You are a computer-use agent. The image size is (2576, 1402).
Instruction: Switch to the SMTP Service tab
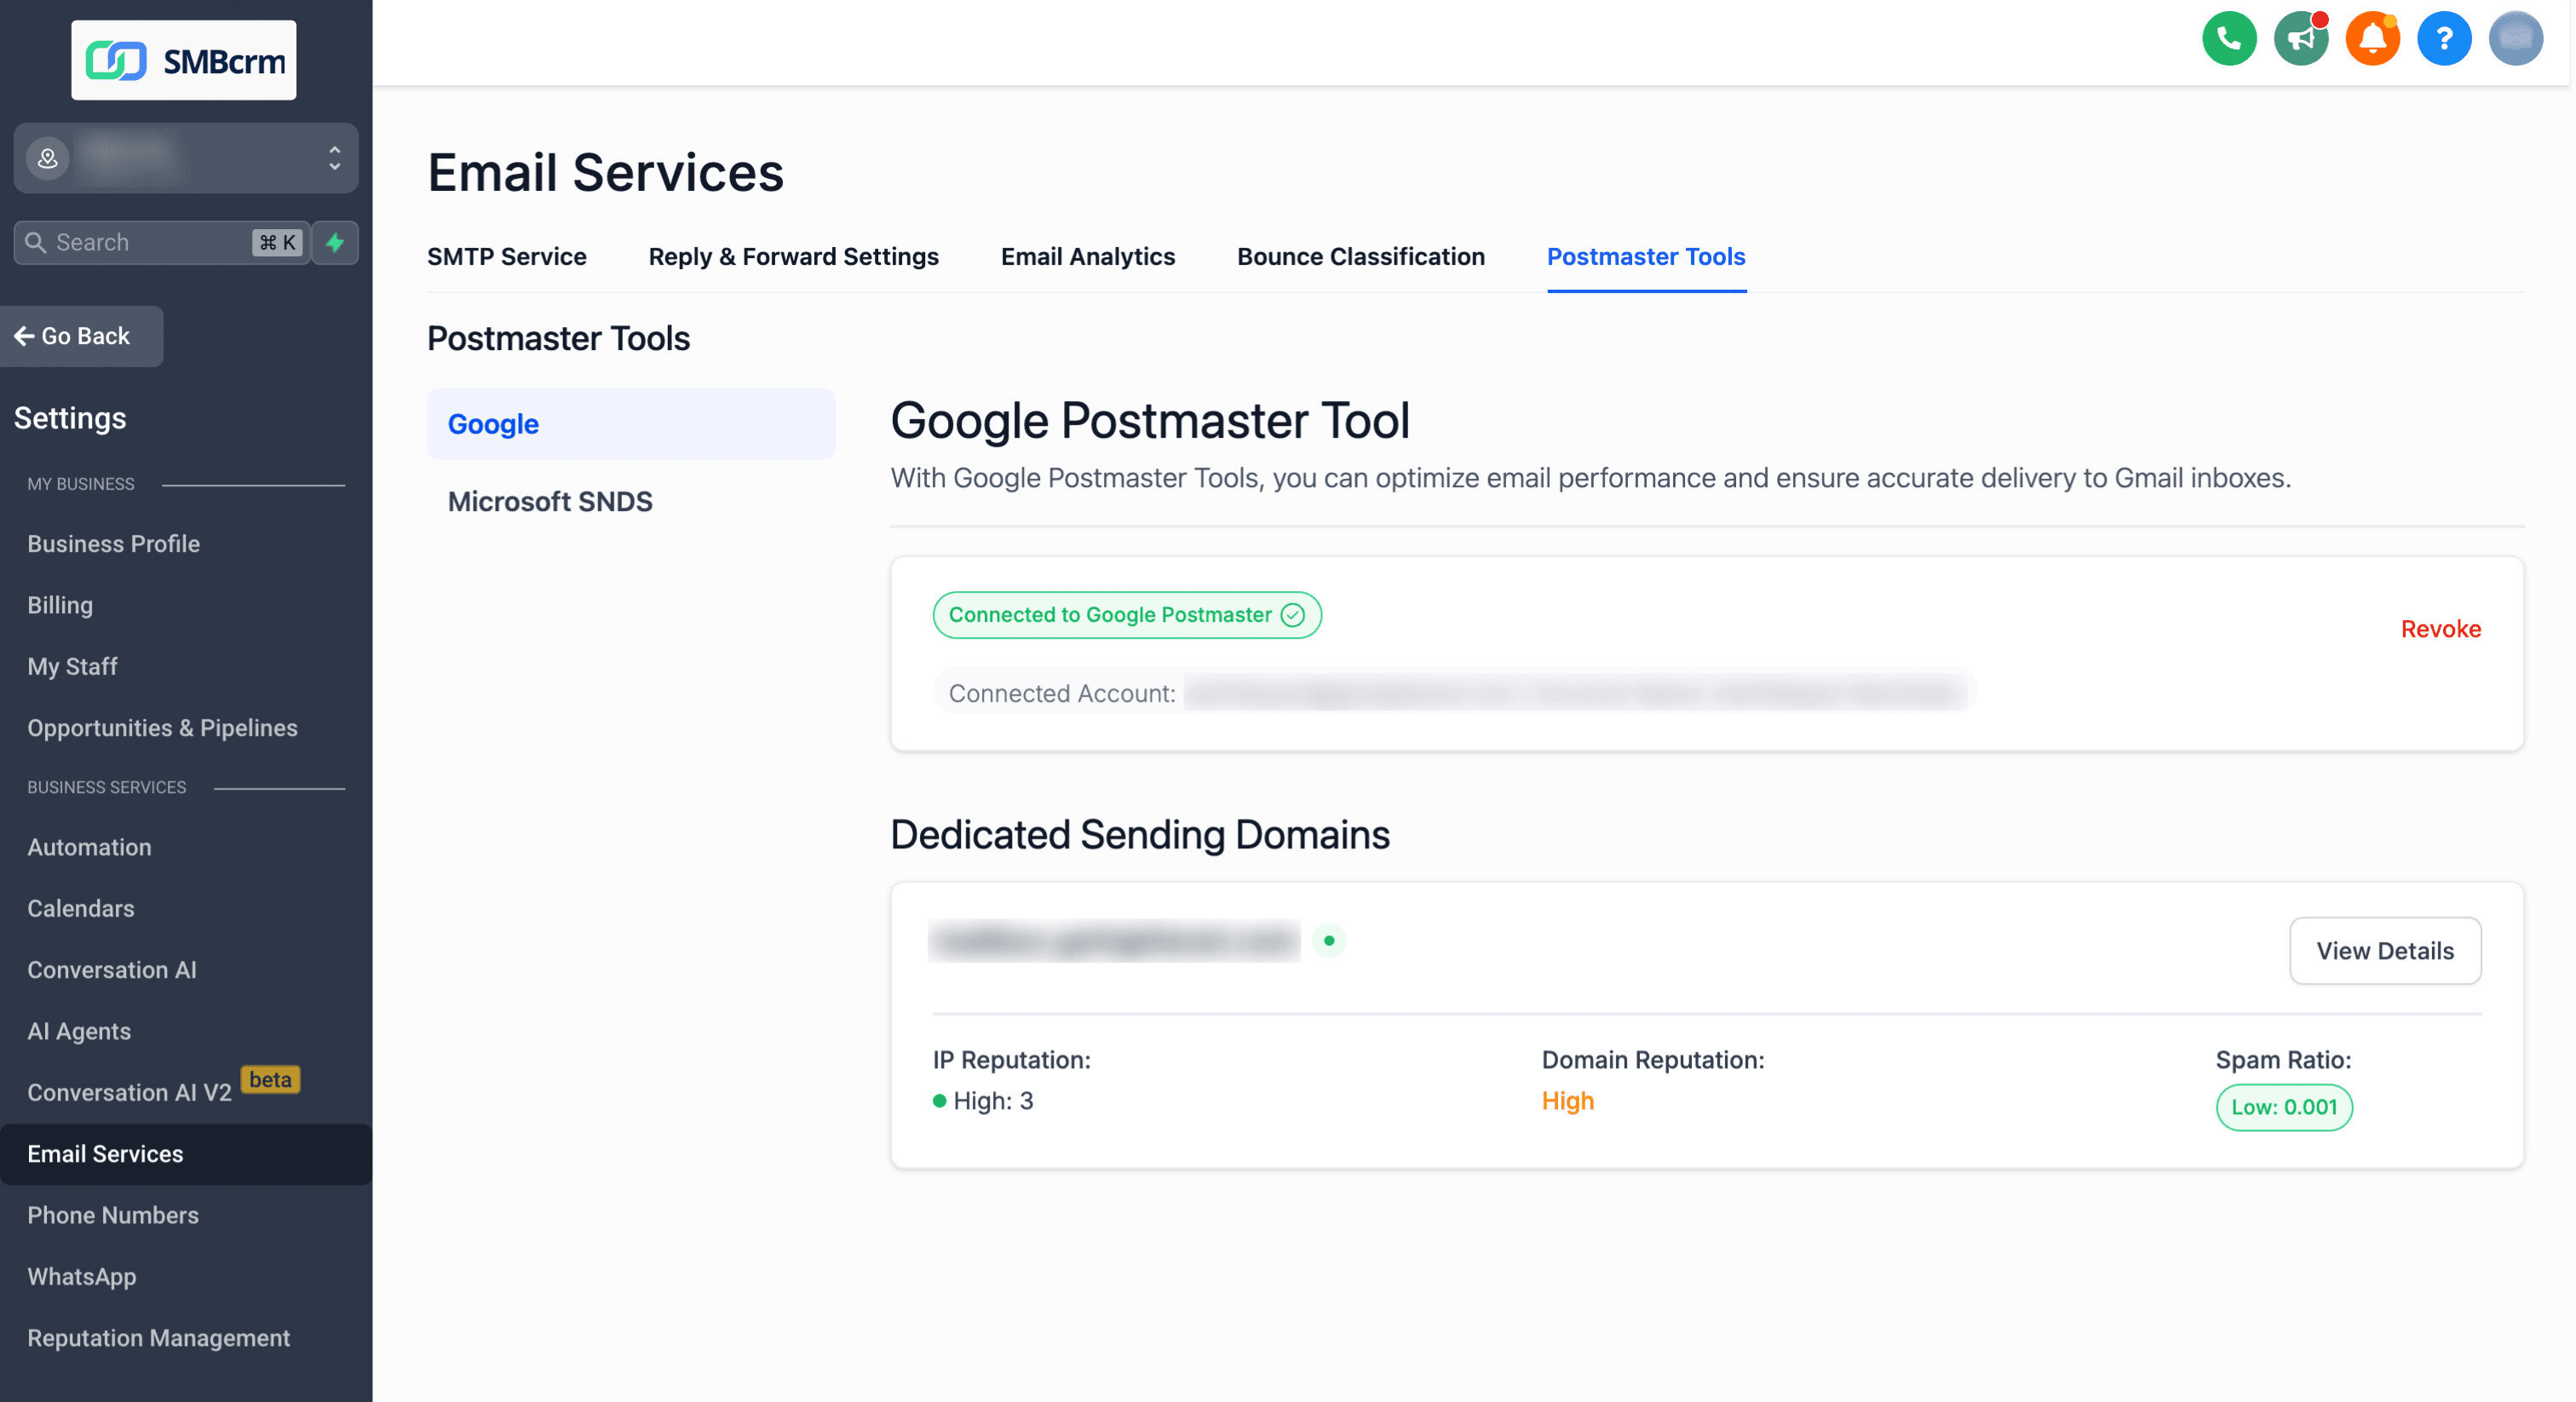point(507,257)
